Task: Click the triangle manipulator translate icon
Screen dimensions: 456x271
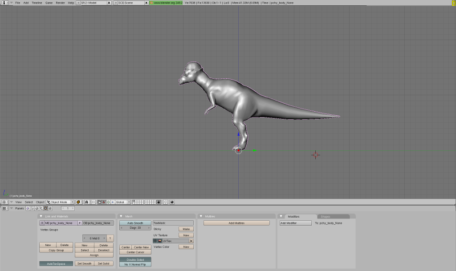Action: [104, 202]
